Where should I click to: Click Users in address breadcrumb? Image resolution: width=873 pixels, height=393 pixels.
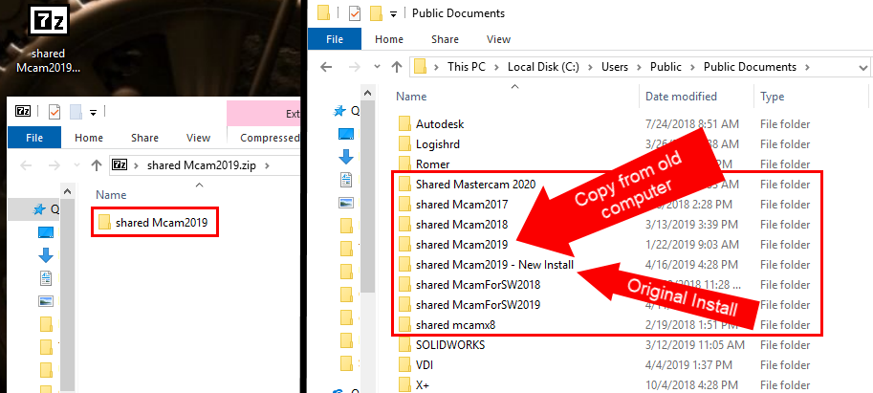(615, 67)
